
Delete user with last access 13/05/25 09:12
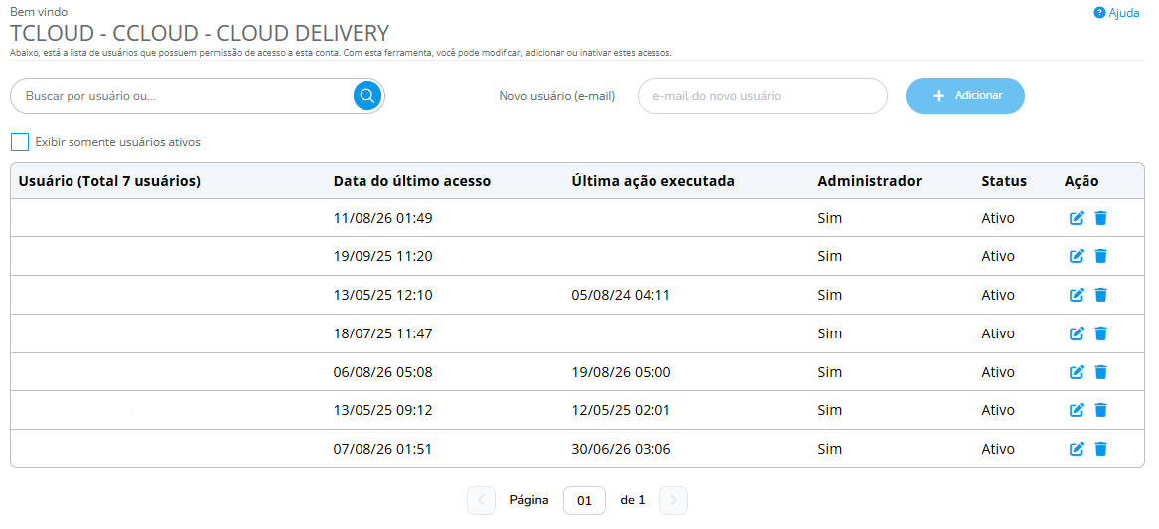(1100, 409)
